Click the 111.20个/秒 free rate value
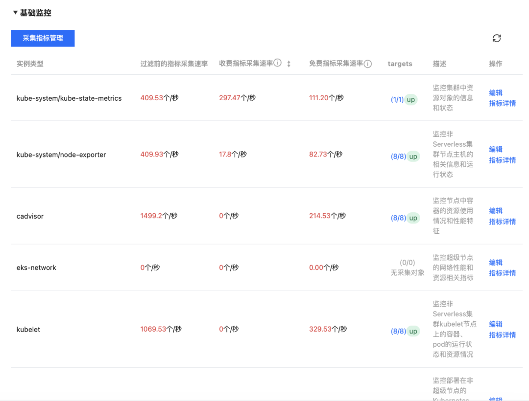529x401 pixels. point(326,98)
